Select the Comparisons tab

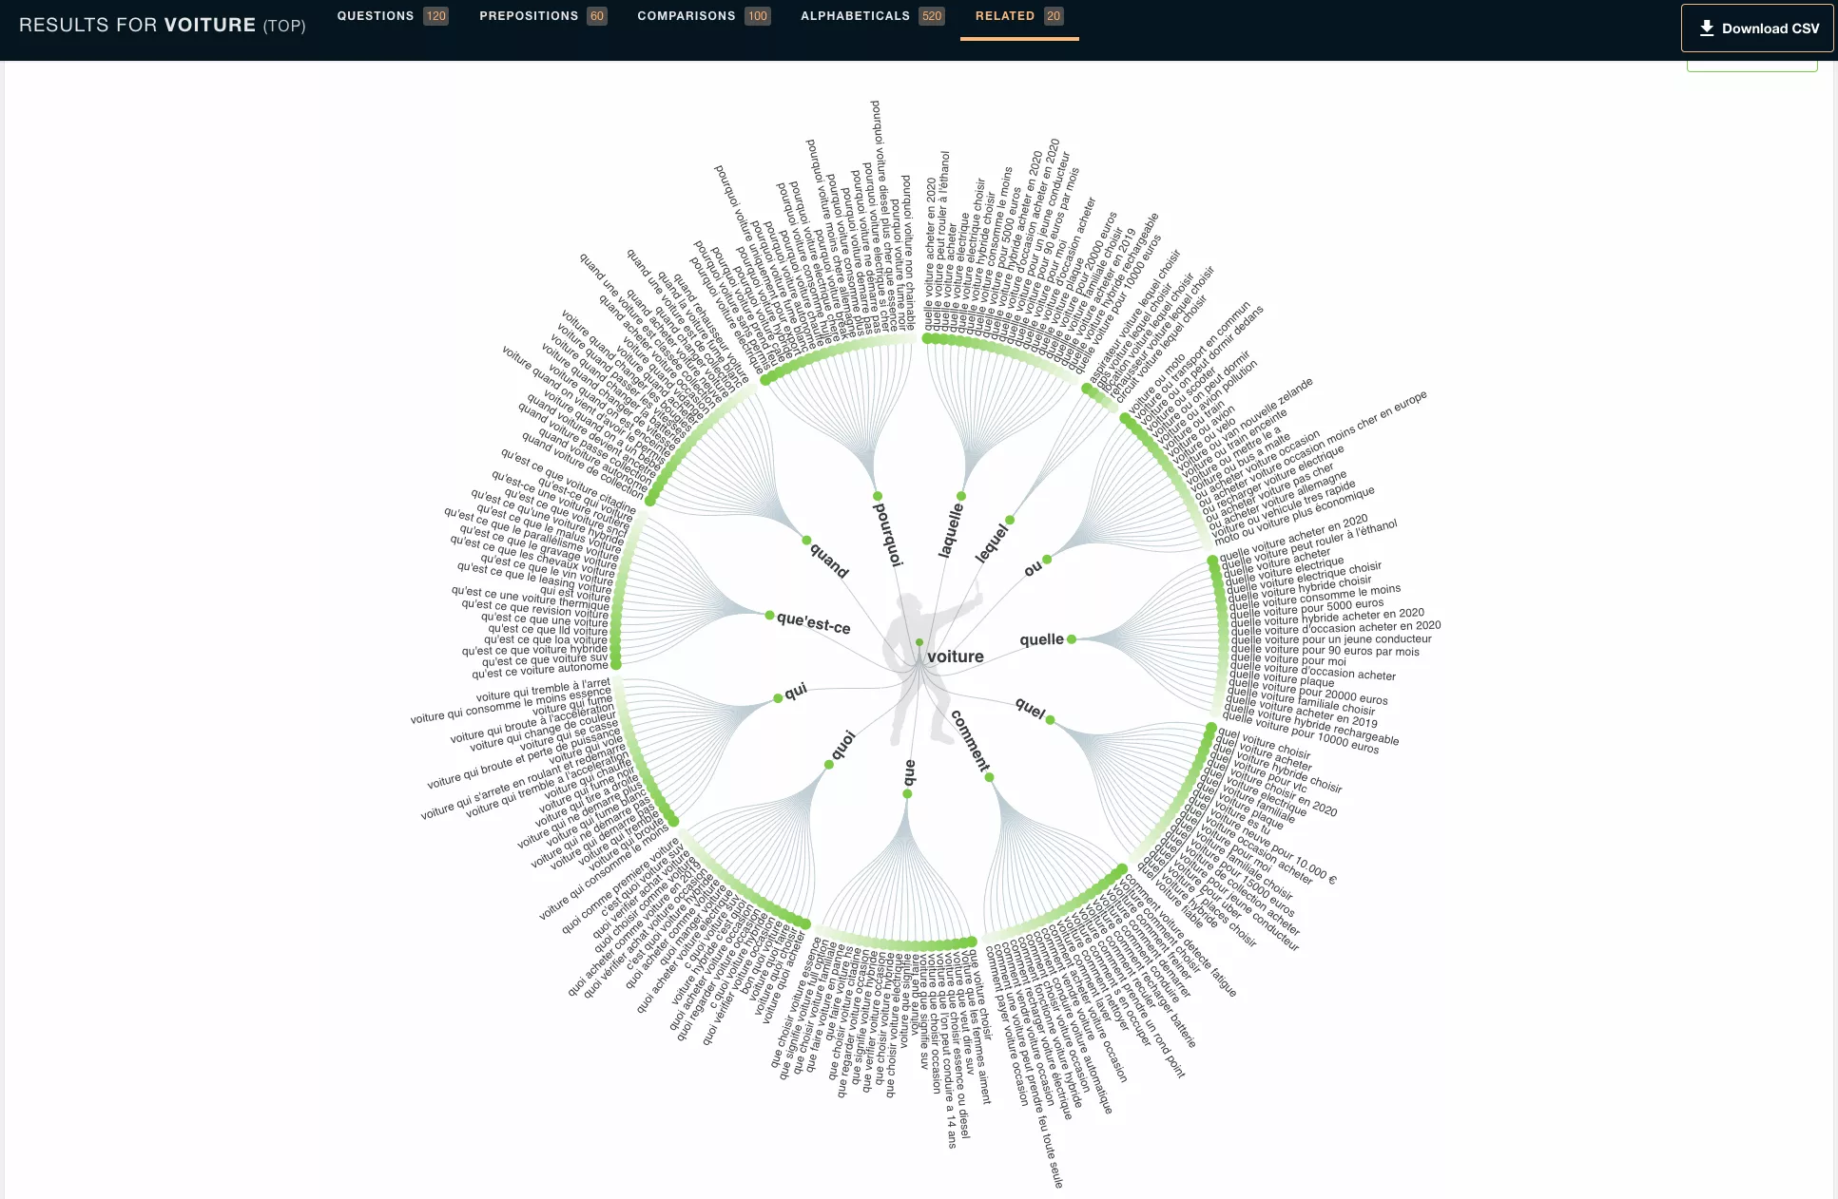click(x=686, y=16)
